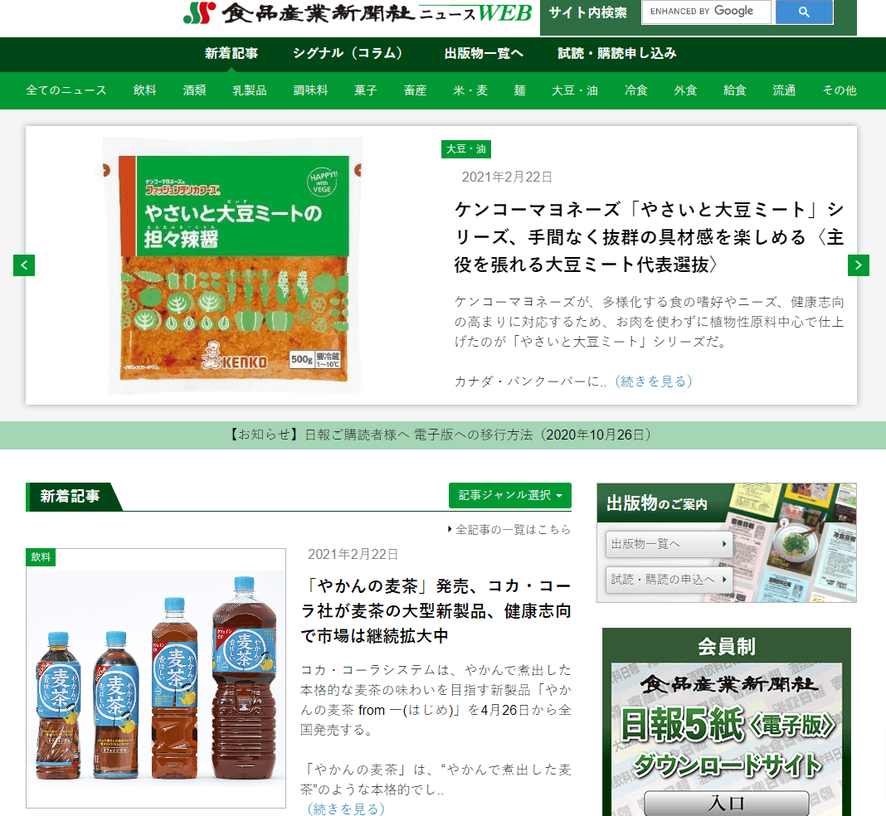
Task: Click the blue search magnifier button
Action: pos(804,12)
